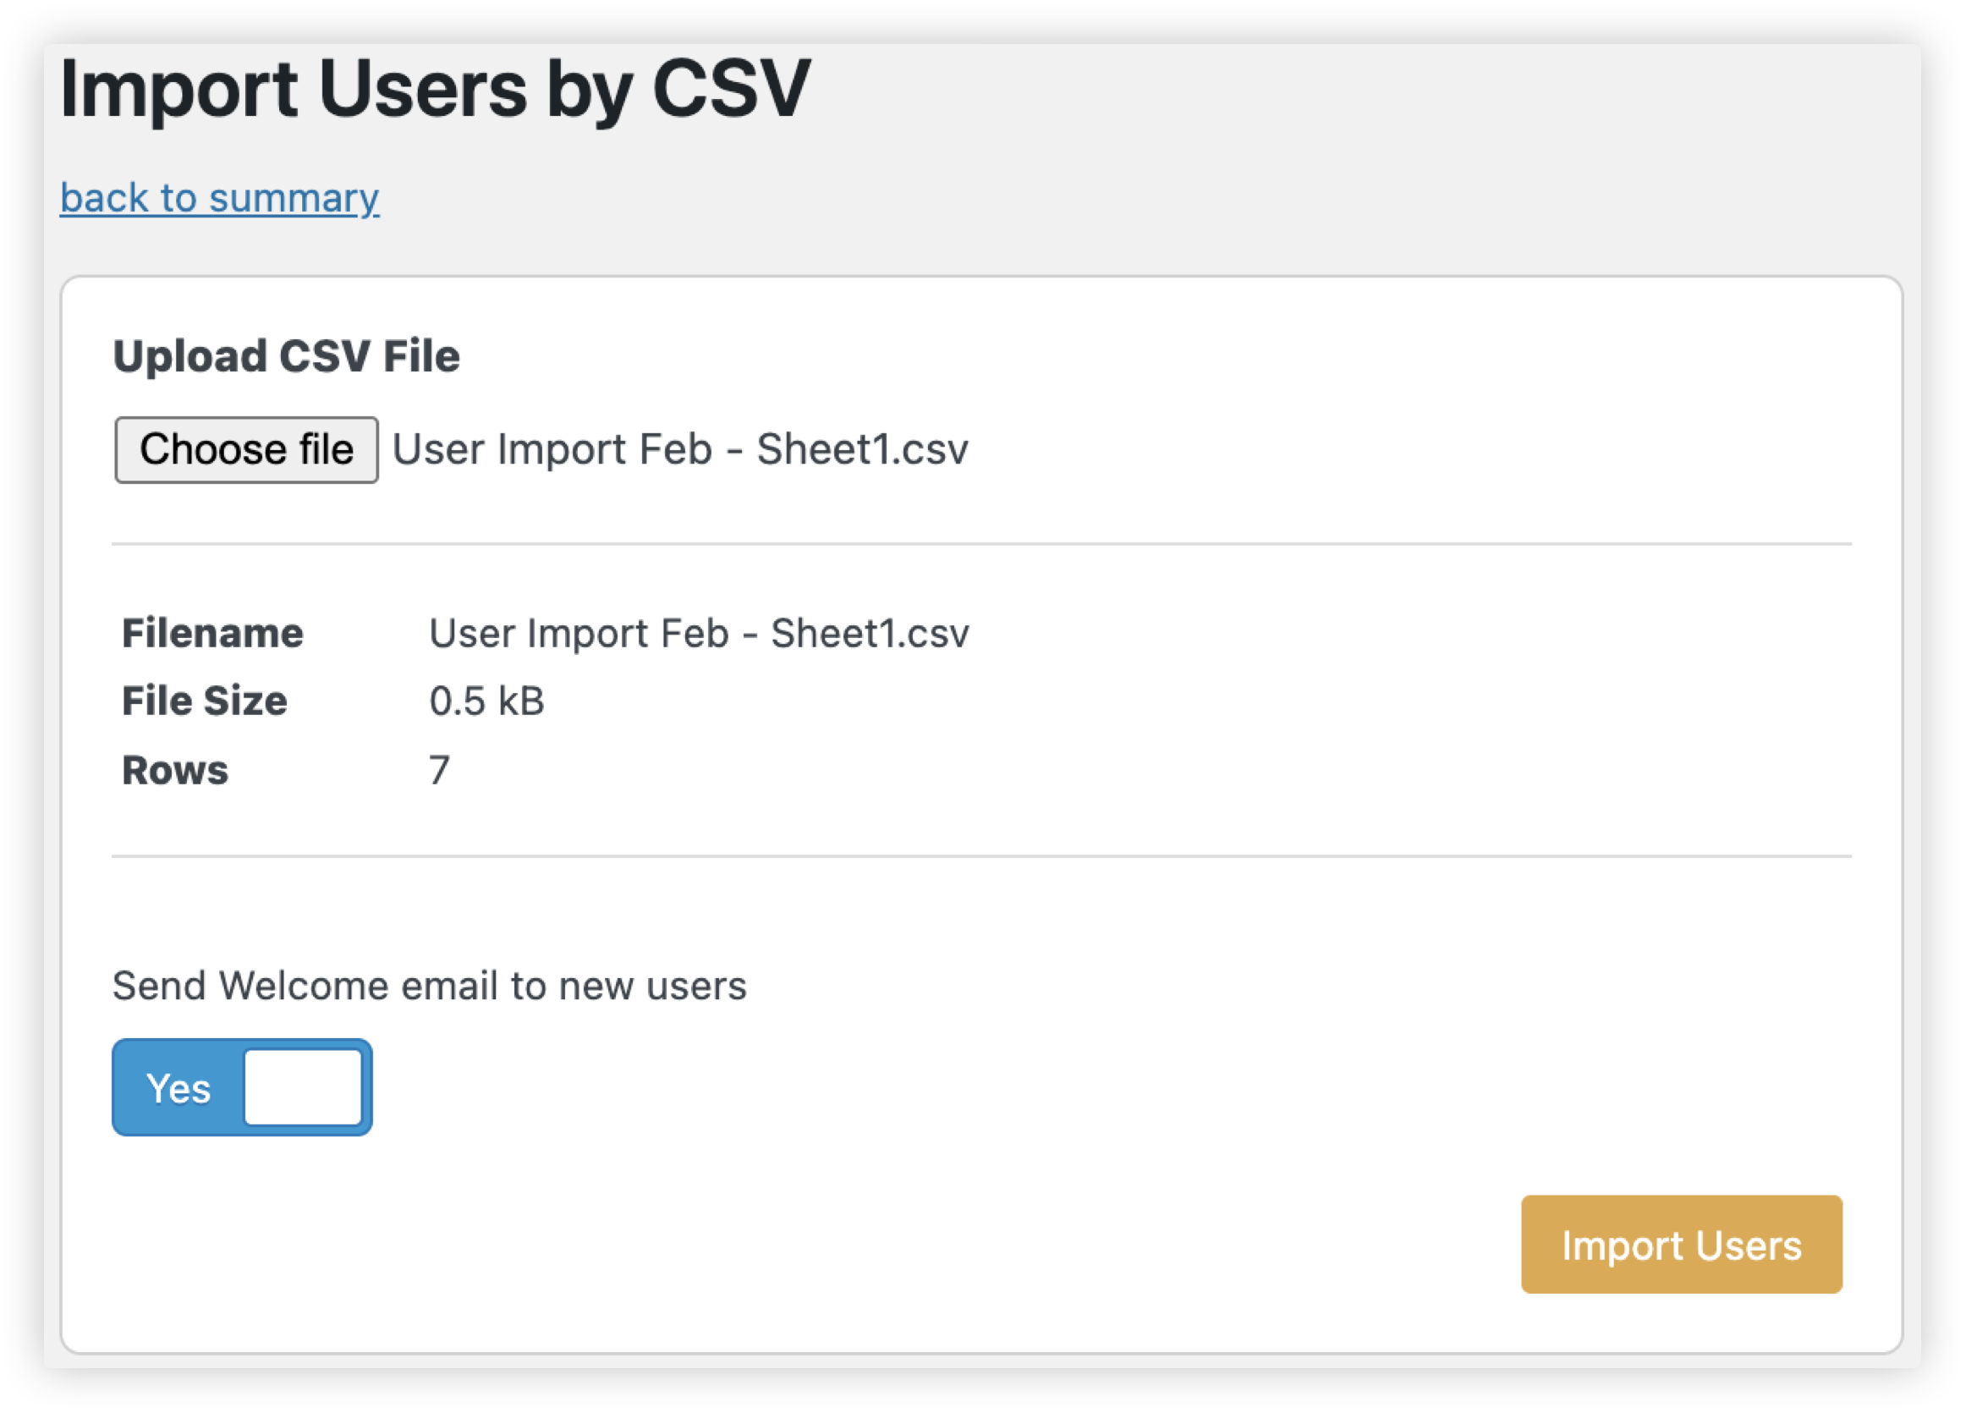This screenshot has width=1966, height=1413.
Task: Click the Filename label in details
Action: (212, 633)
